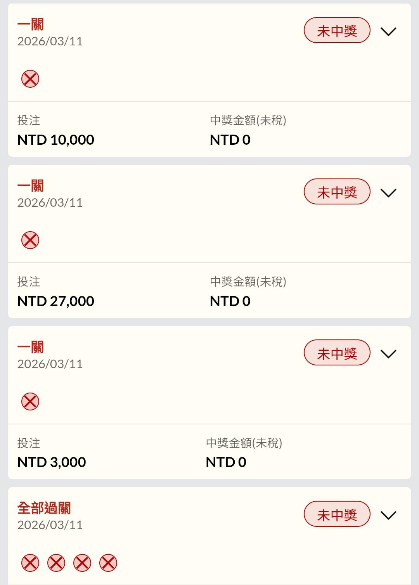Click the red X result icon in the NTD 27,000 bet card
This screenshot has width=419, height=585.
tap(30, 240)
